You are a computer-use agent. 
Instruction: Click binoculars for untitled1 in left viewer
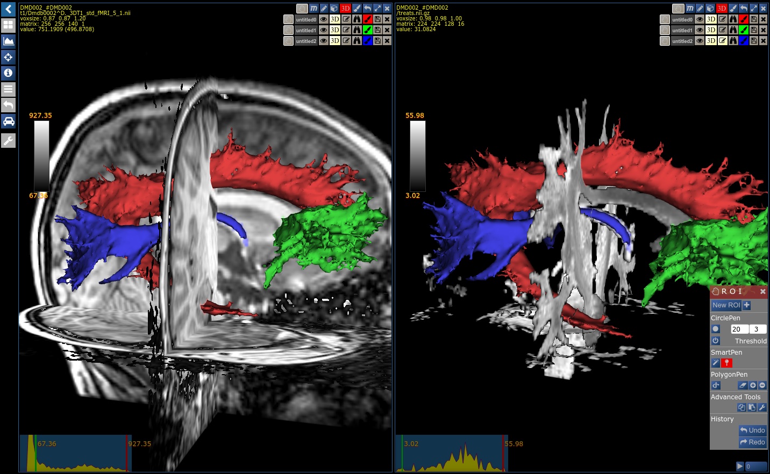[357, 30]
